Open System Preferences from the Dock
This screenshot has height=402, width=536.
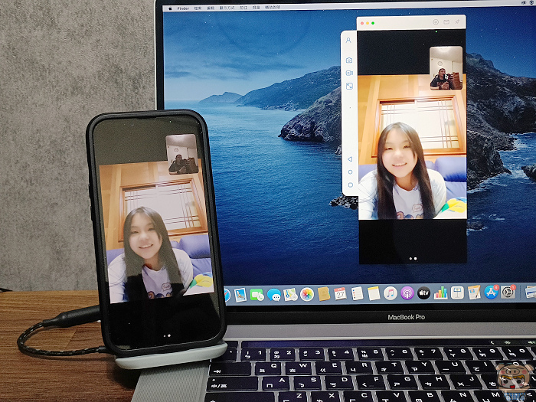pyautogui.click(x=508, y=293)
